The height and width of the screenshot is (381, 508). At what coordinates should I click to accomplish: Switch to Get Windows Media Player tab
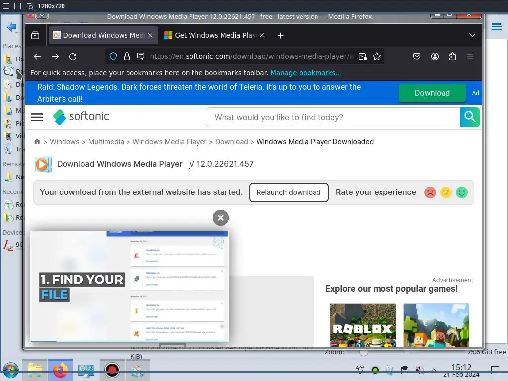[215, 35]
